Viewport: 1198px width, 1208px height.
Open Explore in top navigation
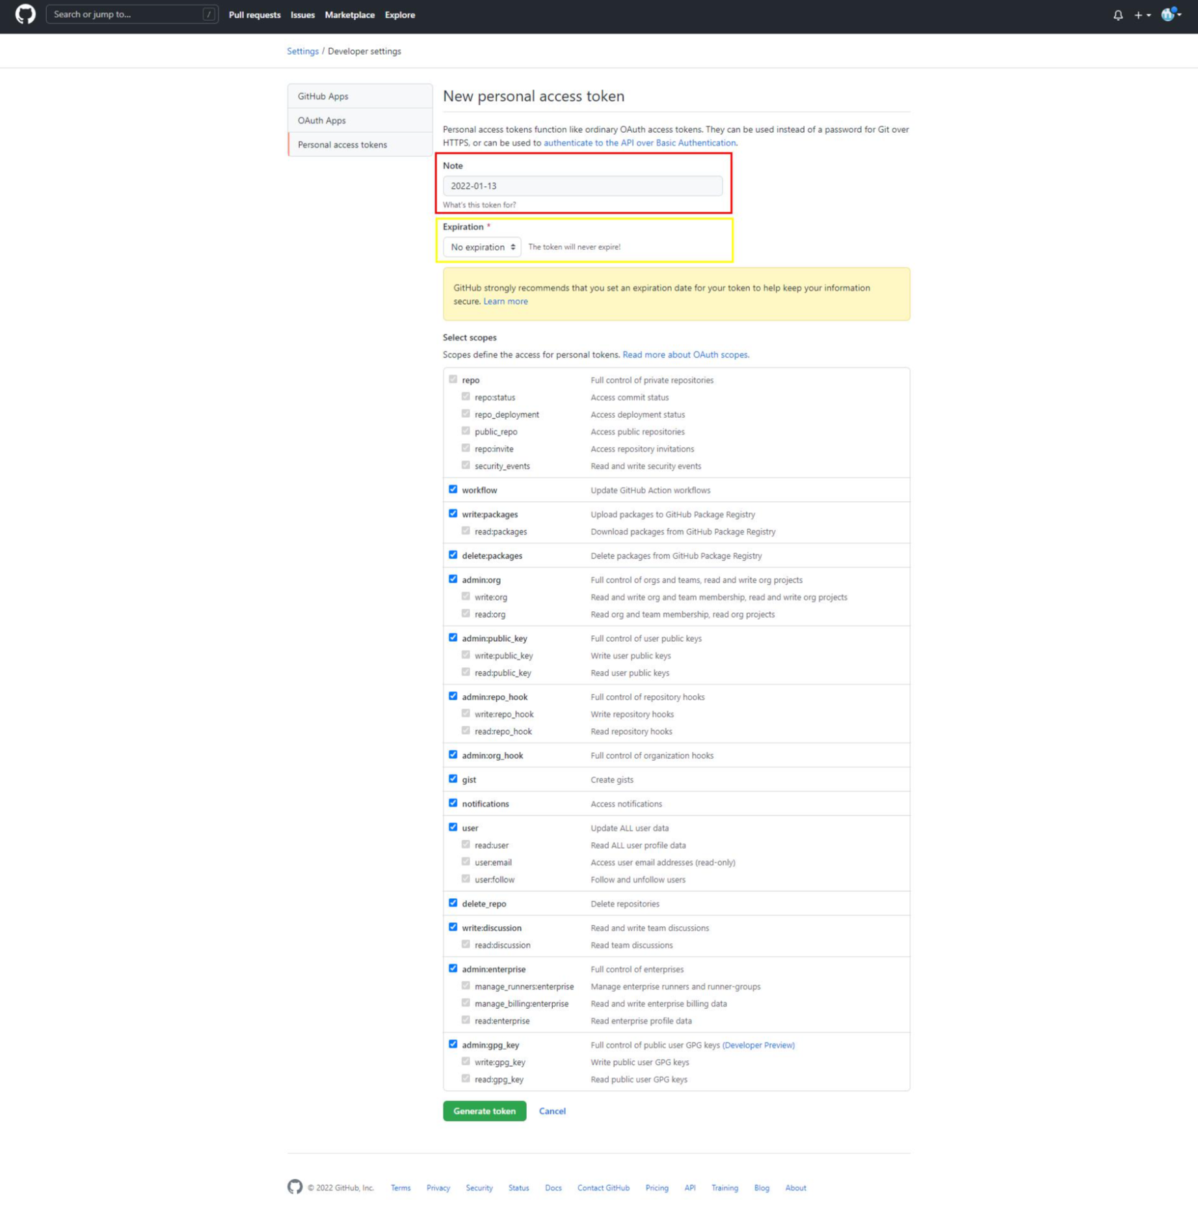pyautogui.click(x=399, y=15)
